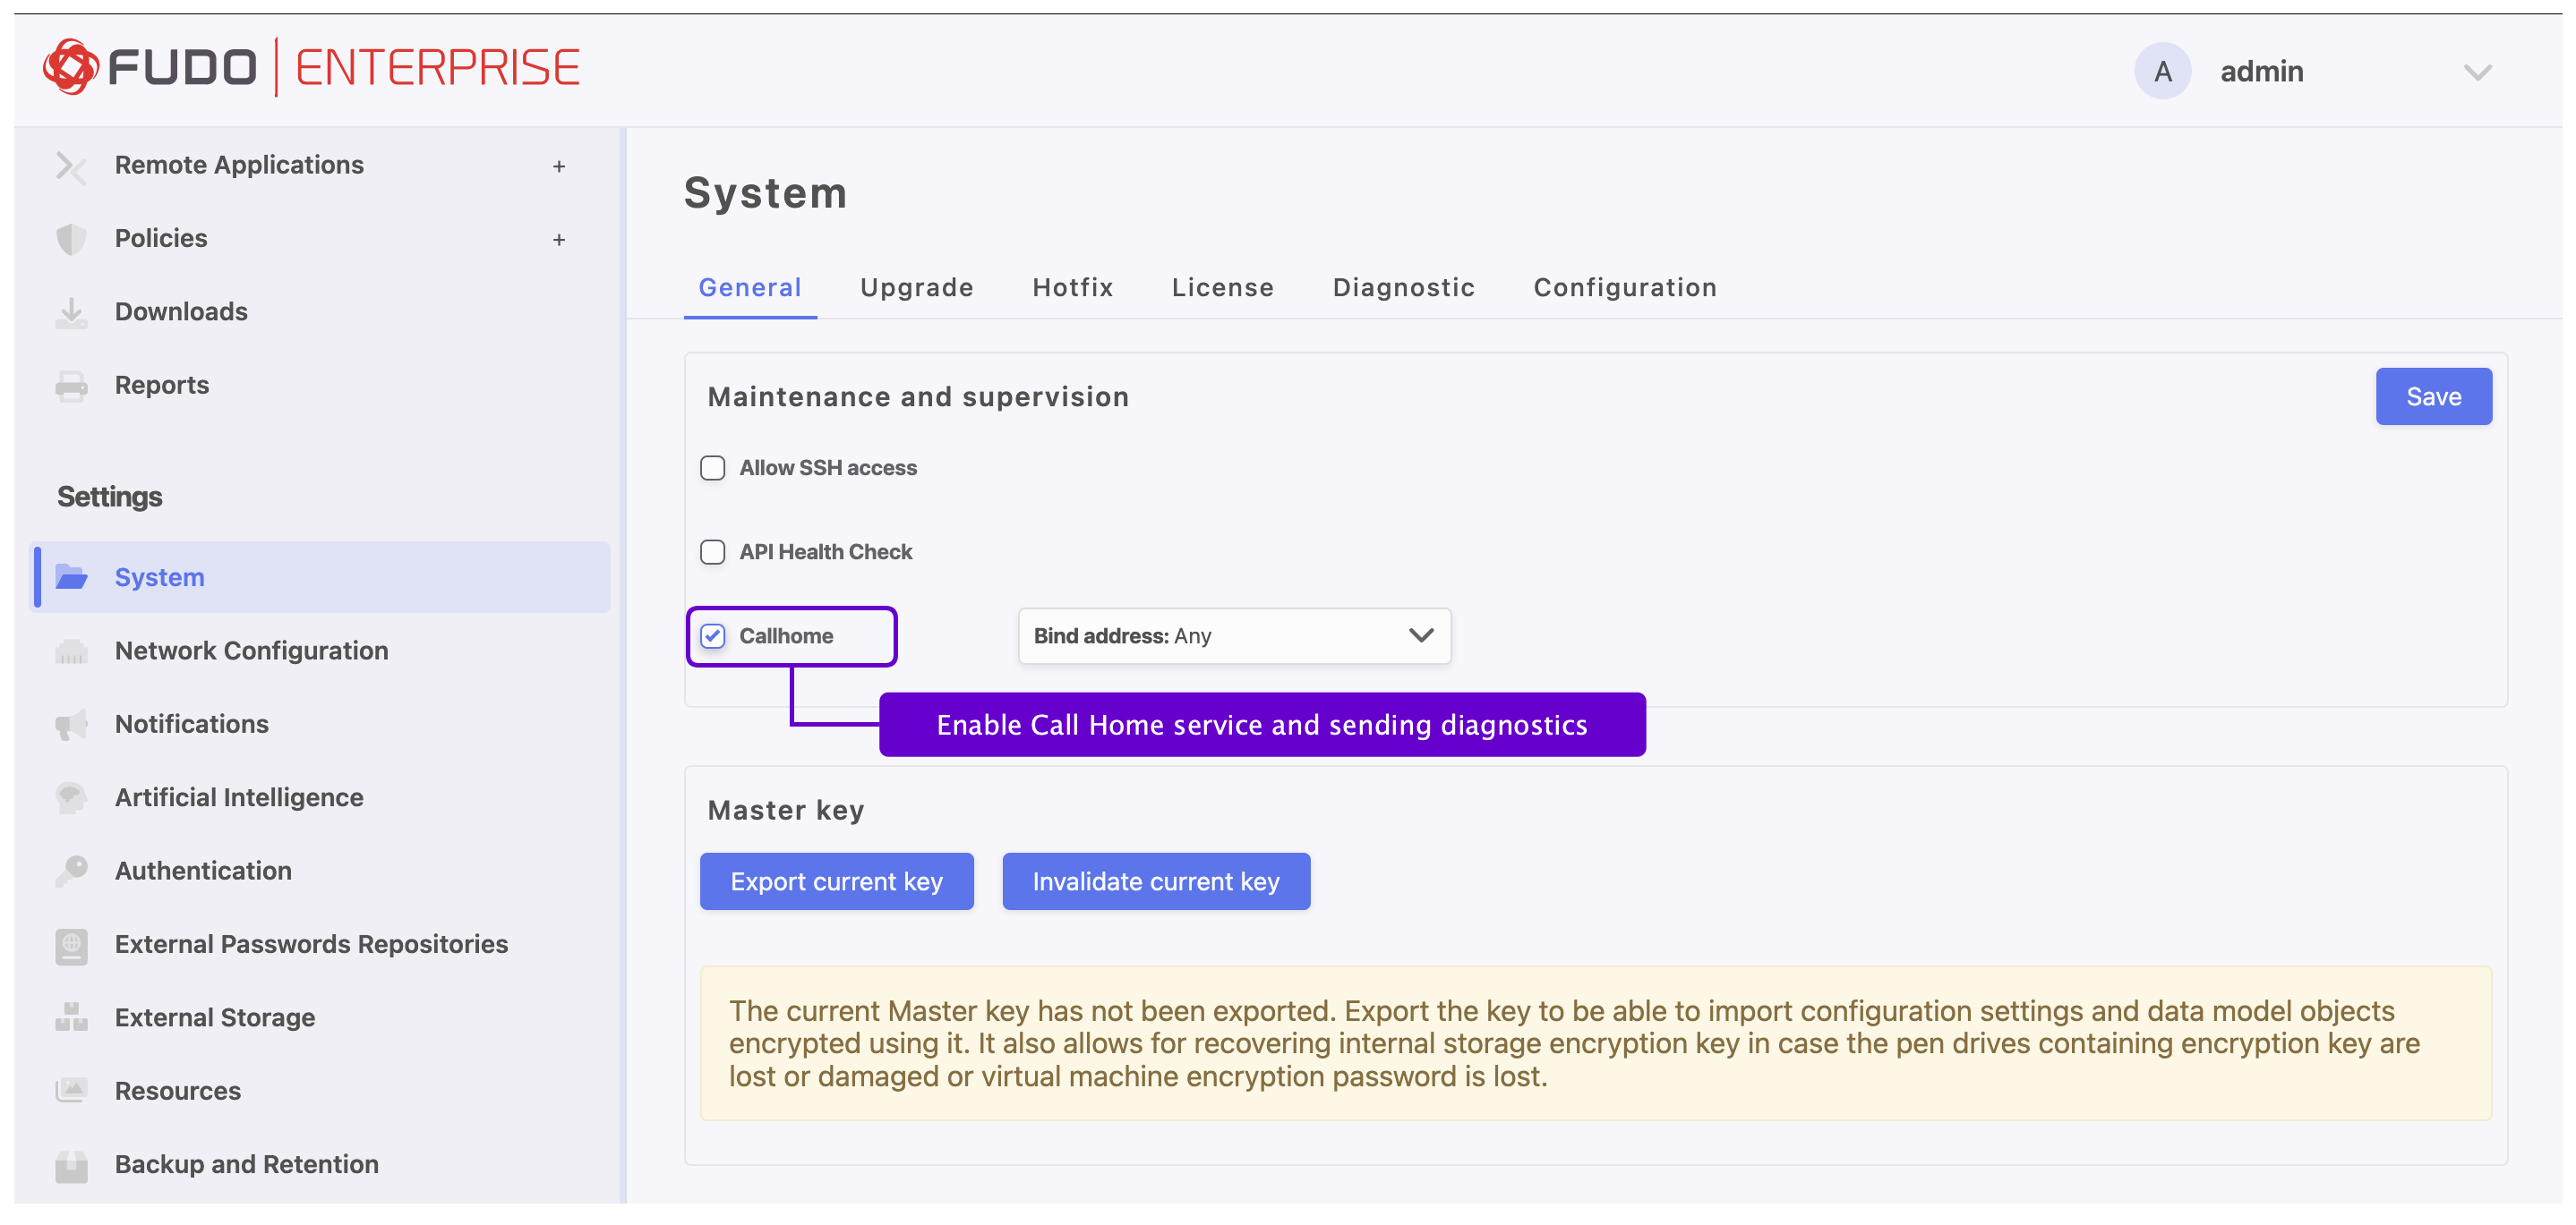Click the Allow SSH access label
This screenshot has width=2576, height=1225.
828,469
